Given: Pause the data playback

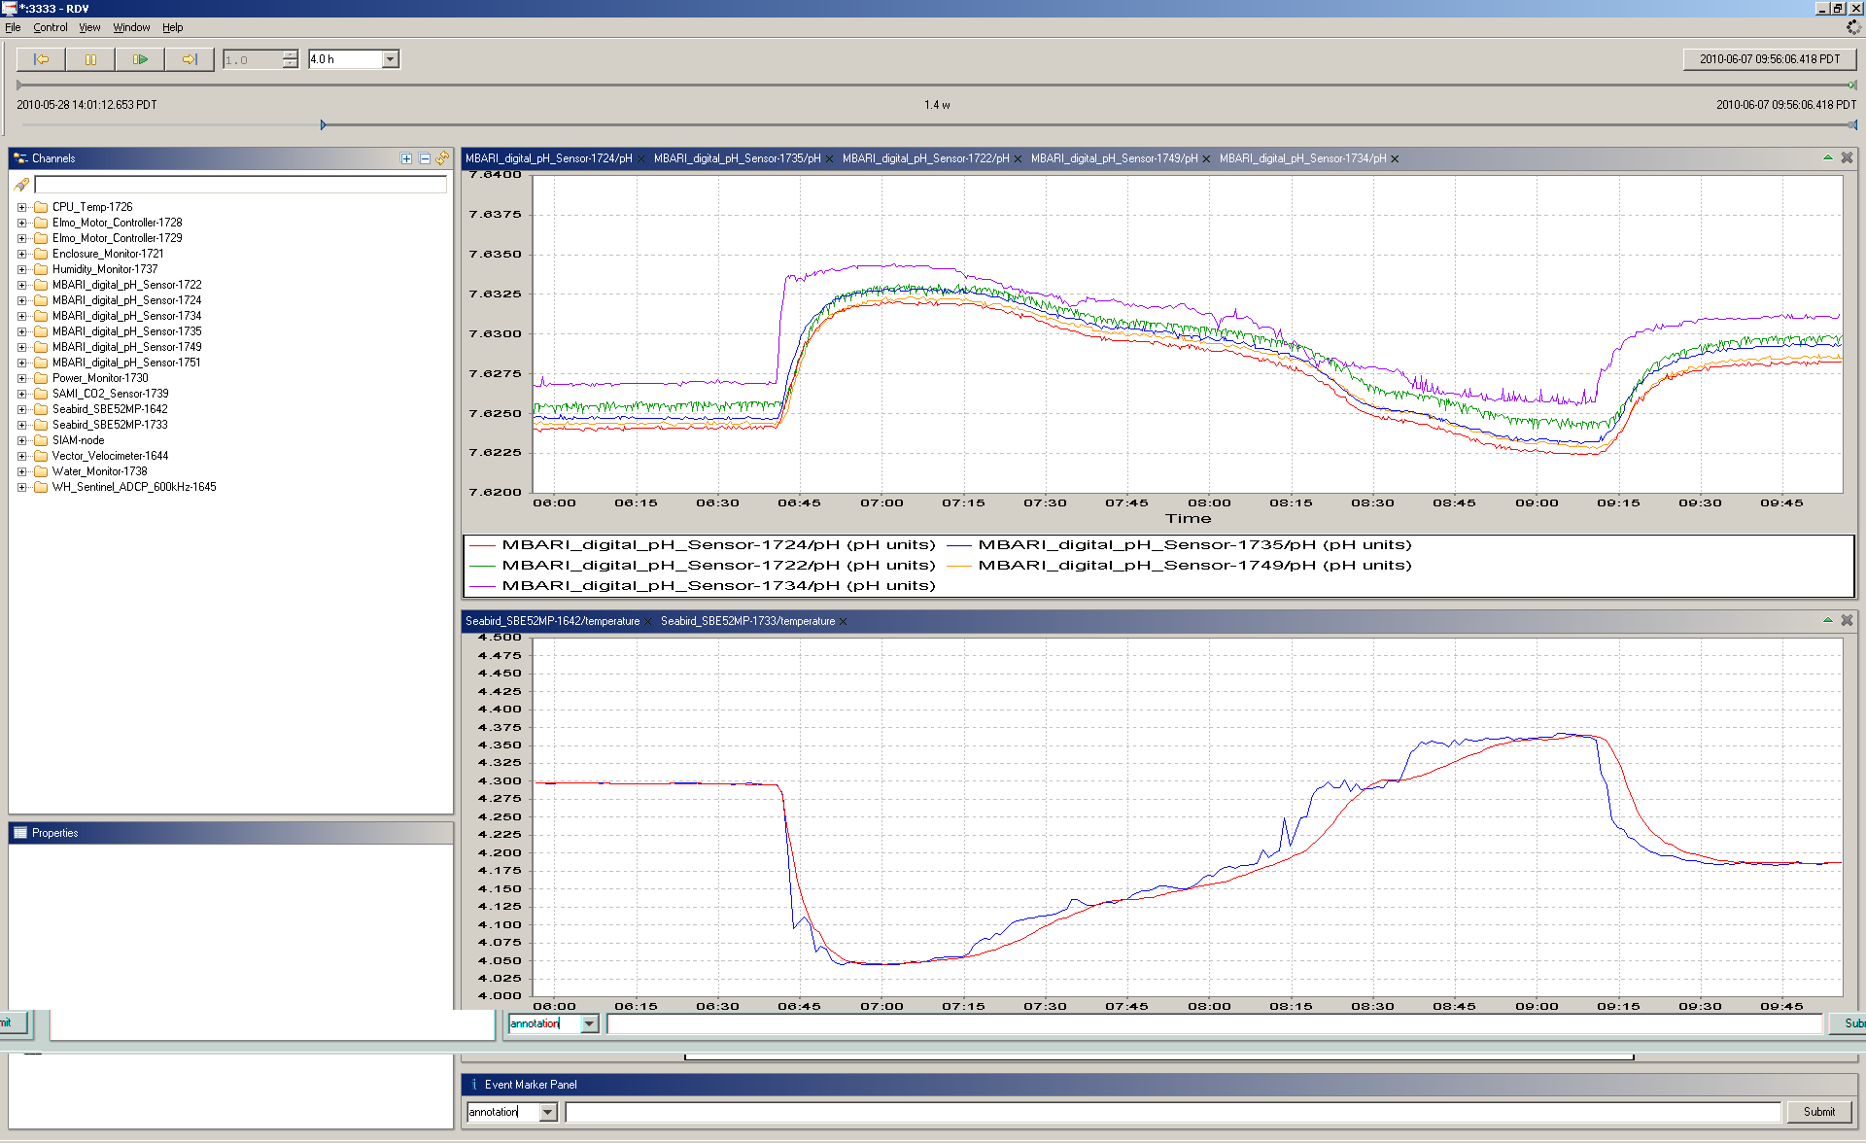Looking at the screenshot, I should tap(90, 59).
